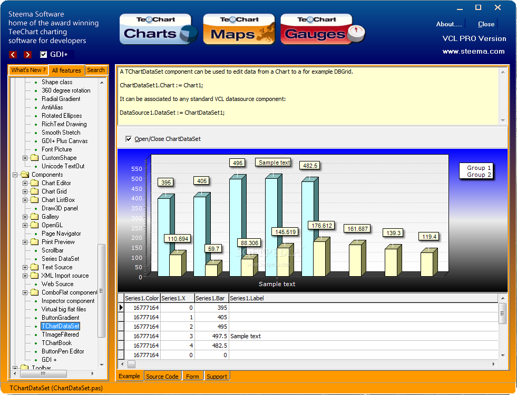Expand the Chart Grid tree node

(x=25, y=191)
